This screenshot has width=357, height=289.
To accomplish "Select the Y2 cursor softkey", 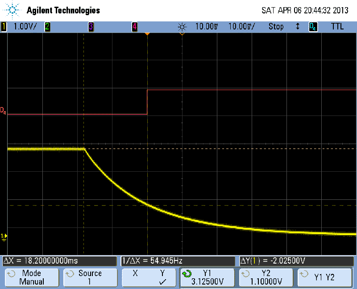I will coord(266,277).
